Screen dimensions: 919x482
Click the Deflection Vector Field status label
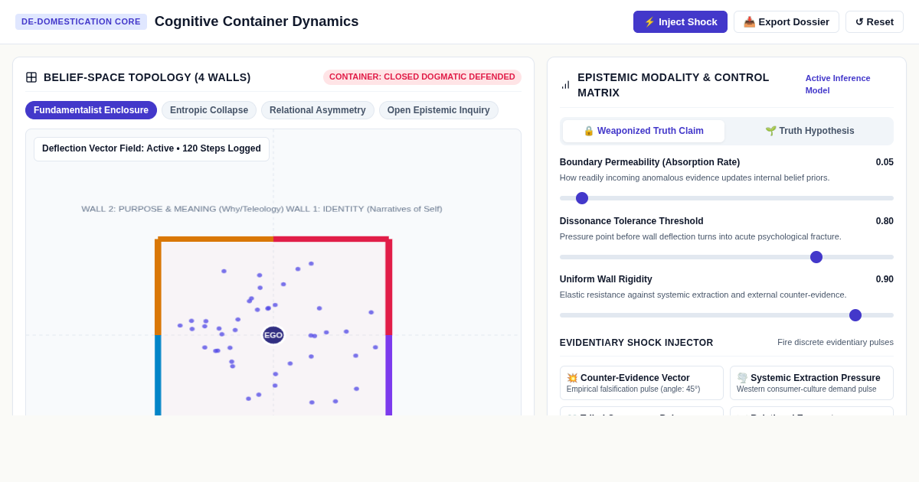(x=152, y=149)
